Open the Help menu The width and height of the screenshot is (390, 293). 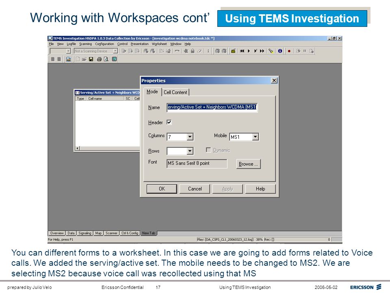pos(188,44)
